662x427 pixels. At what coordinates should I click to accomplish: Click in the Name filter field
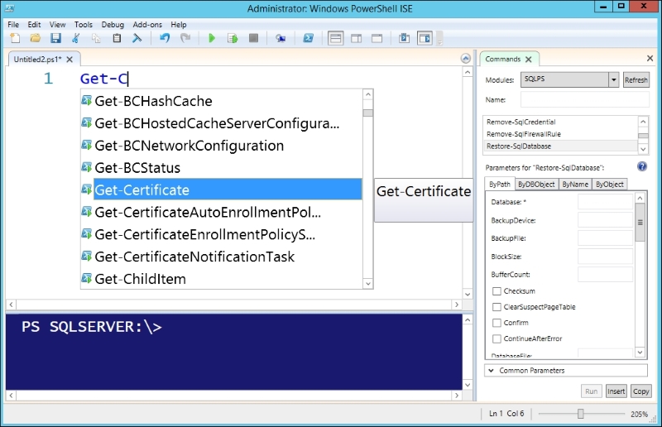click(585, 99)
